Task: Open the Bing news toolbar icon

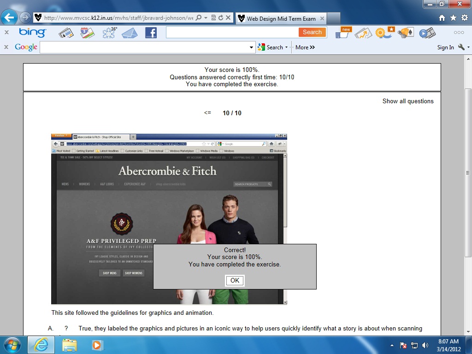Action: [66, 33]
